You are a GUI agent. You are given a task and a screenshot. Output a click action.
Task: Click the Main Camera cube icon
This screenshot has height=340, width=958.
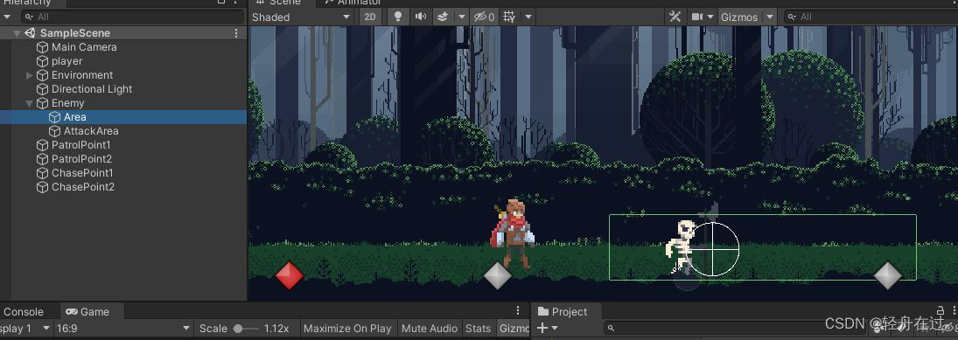point(42,47)
